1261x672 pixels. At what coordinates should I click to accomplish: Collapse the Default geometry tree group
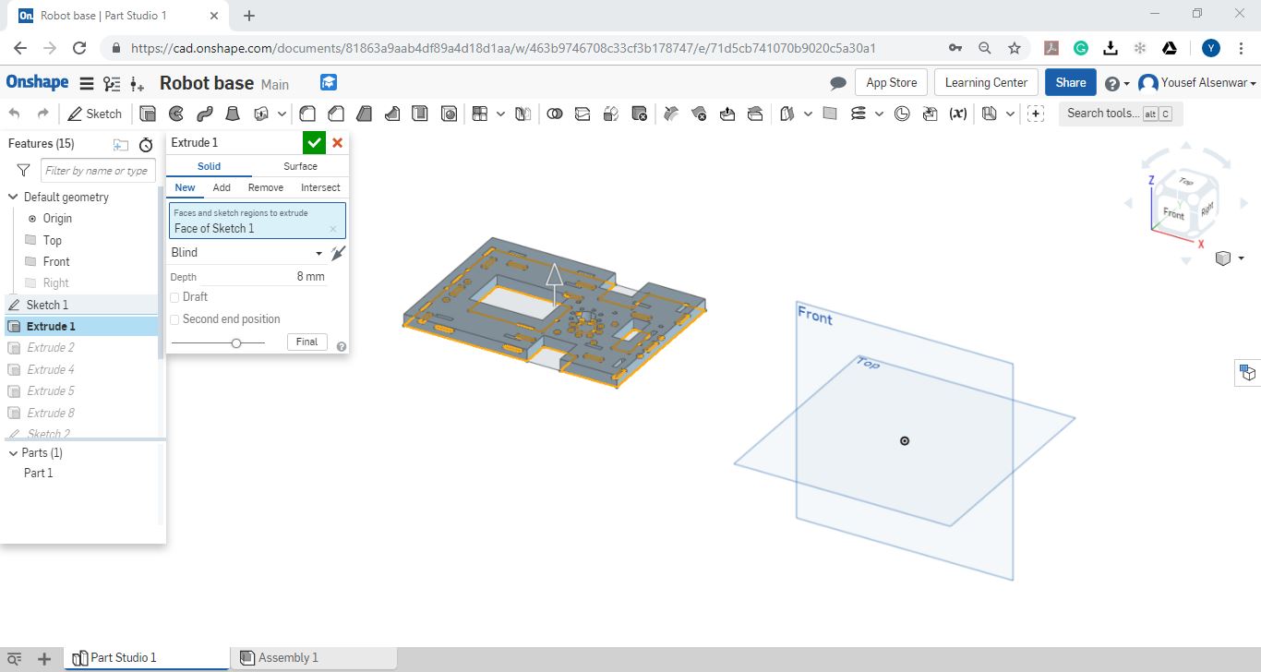[x=13, y=197]
